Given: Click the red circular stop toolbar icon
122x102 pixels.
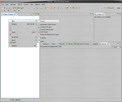Looking at the screenshot, I should (76, 8).
